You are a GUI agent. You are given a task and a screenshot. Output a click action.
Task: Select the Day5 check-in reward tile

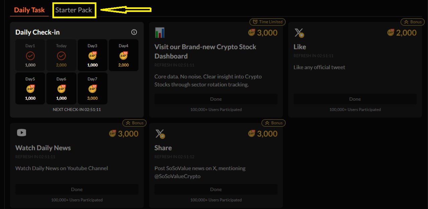[30, 88]
